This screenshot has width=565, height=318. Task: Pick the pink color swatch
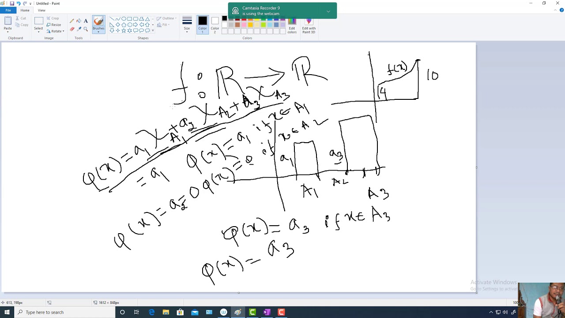tap(244, 25)
